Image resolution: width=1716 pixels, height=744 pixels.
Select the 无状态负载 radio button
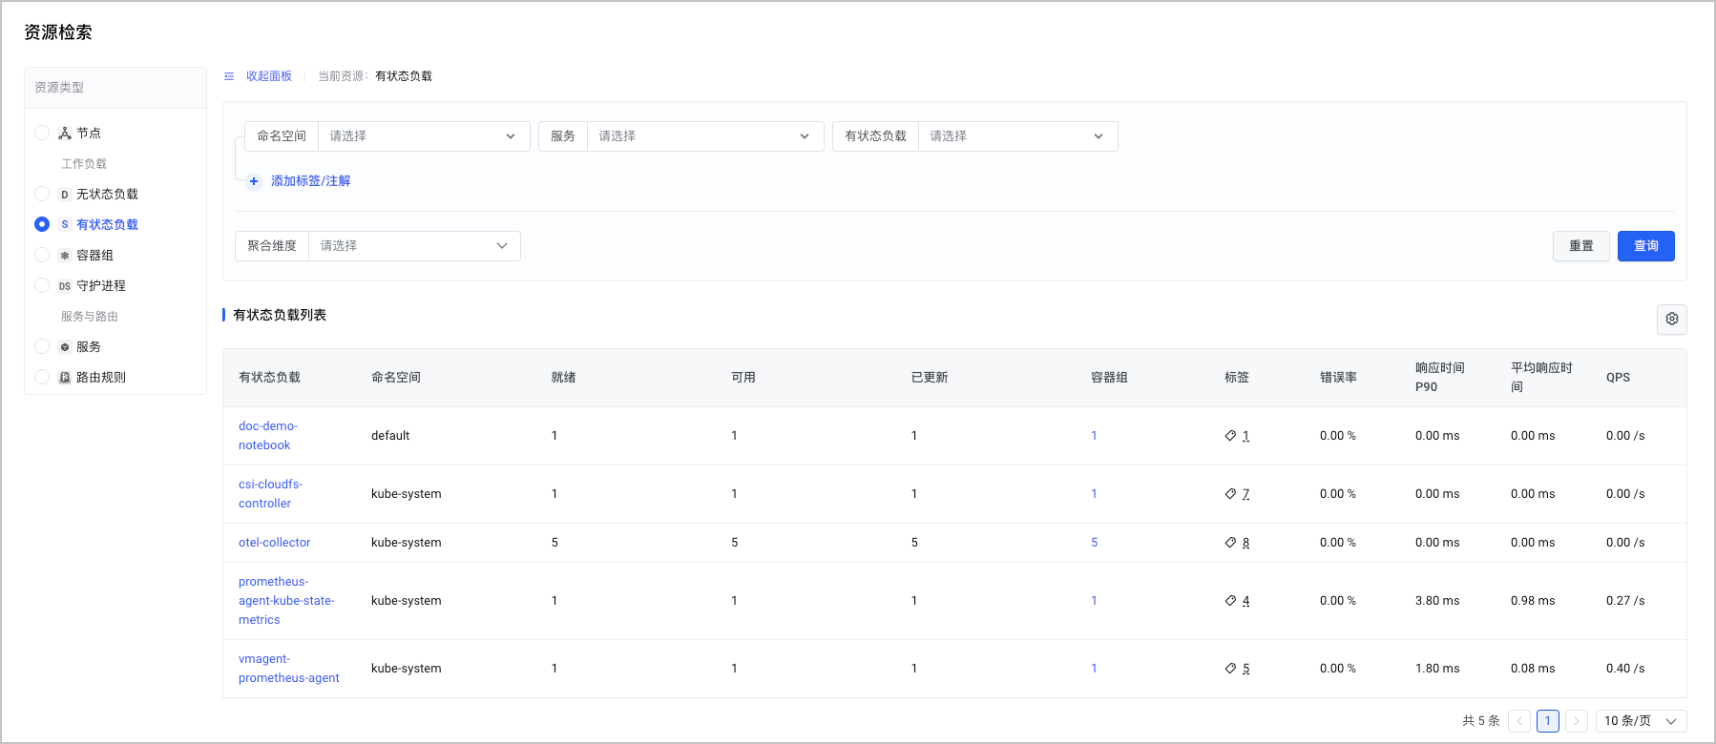tap(42, 195)
